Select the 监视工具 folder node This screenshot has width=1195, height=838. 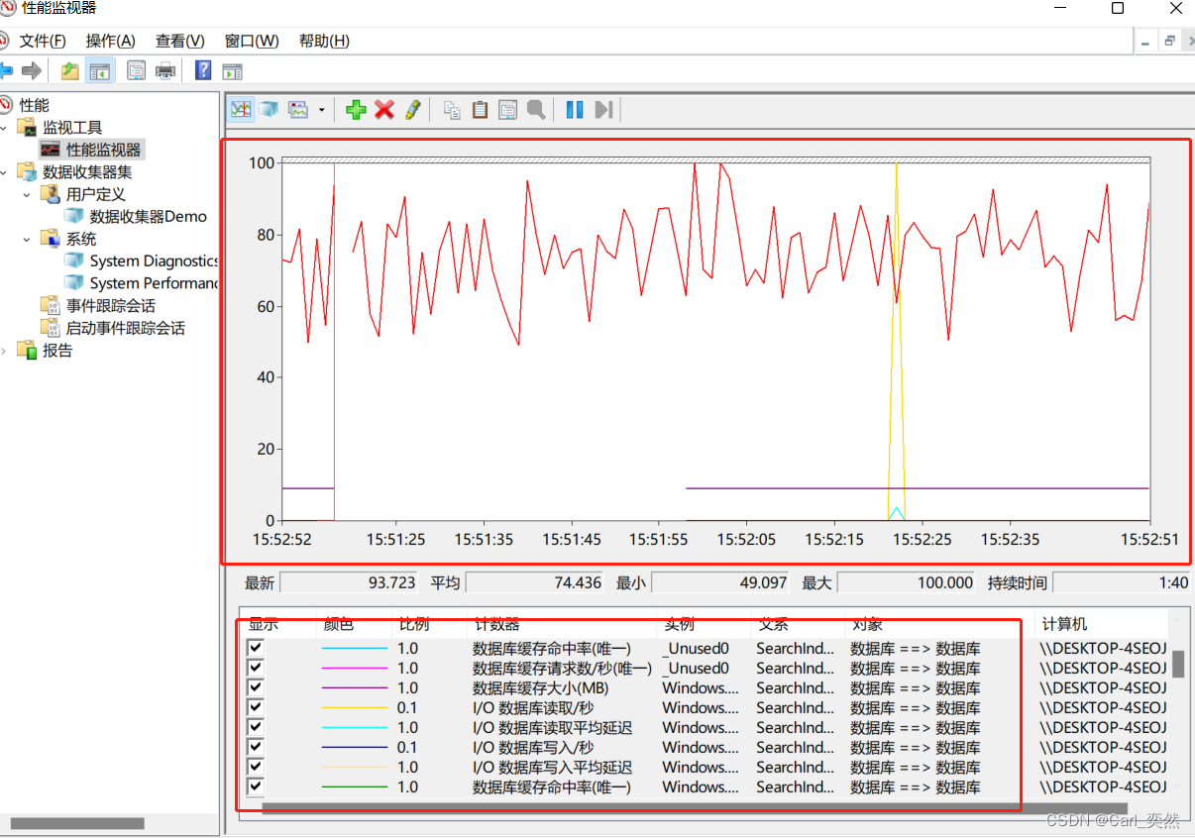72,128
